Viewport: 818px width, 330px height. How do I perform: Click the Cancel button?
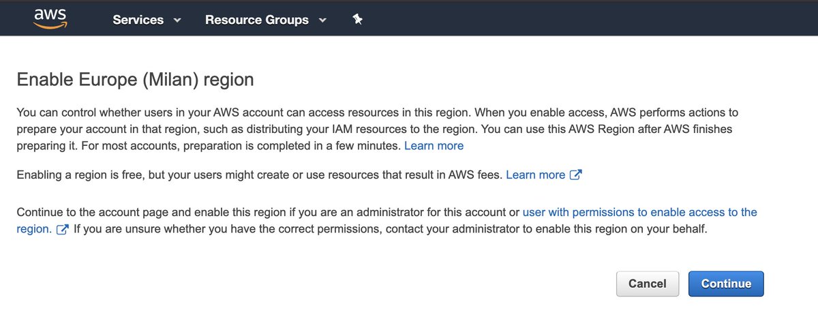pos(648,284)
